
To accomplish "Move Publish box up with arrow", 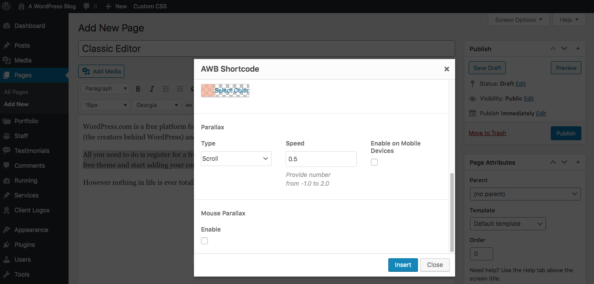I will pos(553,49).
